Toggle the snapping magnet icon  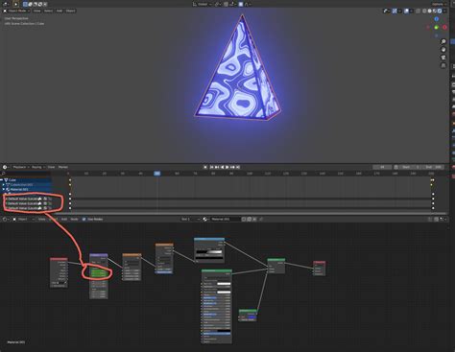click(226, 4)
